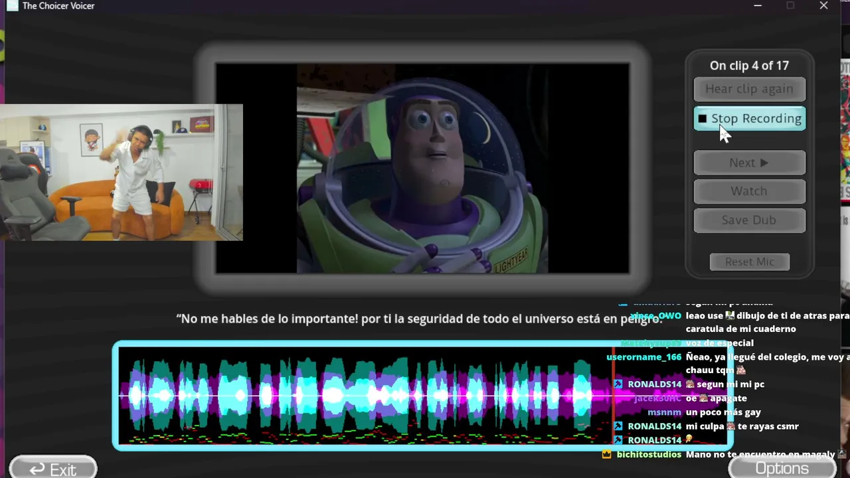The width and height of the screenshot is (850, 478).
Task: Reset the microphone with Reset Mic
Action: pos(750,262)
